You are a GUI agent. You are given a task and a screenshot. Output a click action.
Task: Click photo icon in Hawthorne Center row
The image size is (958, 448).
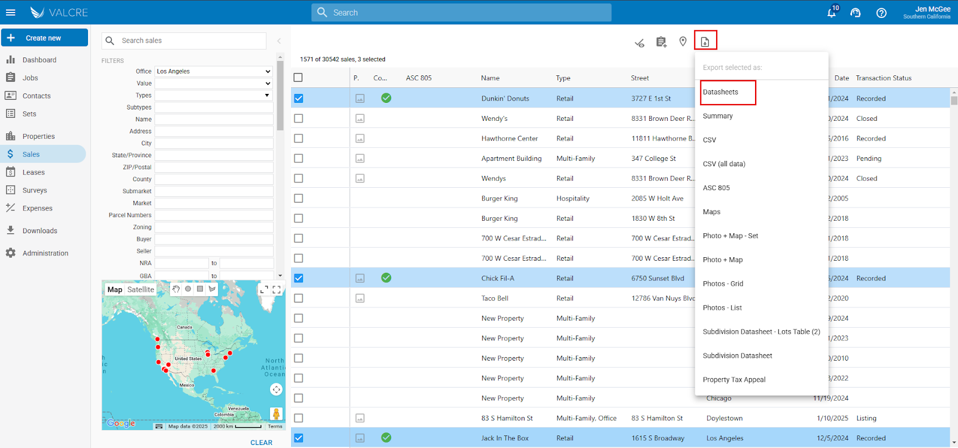point(360,139)
